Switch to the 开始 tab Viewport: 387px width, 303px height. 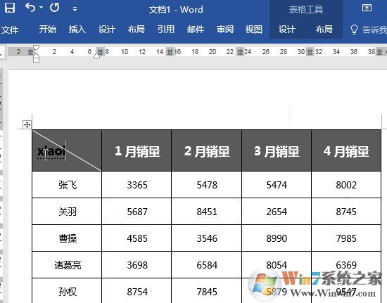47,30
